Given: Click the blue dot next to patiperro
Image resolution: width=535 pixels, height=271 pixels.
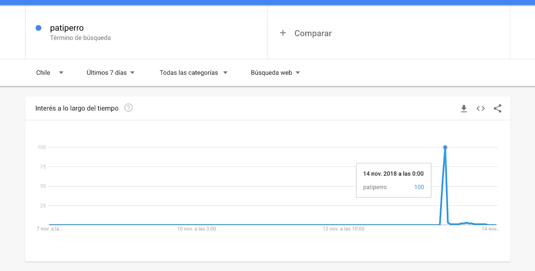Looking at the screenshot, I should [x=38, y=28].
